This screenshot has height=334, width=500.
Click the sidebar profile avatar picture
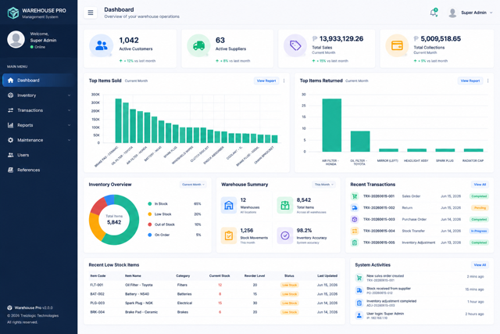click(x=16, y=40)
